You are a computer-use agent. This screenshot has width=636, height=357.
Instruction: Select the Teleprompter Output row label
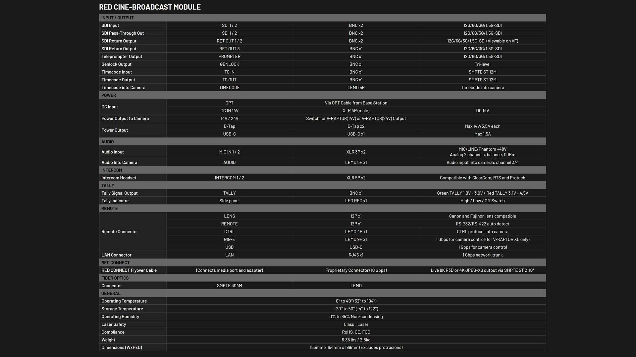122,57
